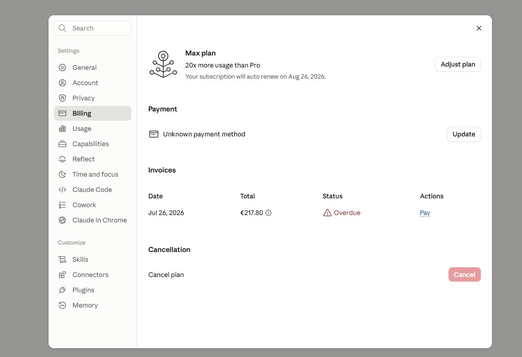Image resolution: width=522 pixels, height=357 pixels.
Task: Click the red Cancel plan button
Action: 464,275
